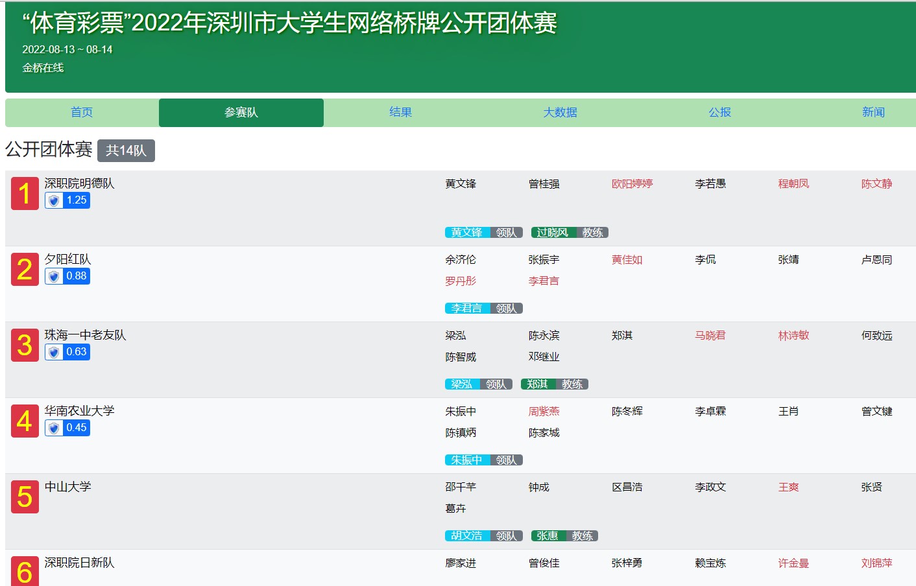Click player 马晓君 name

[710, 336]
